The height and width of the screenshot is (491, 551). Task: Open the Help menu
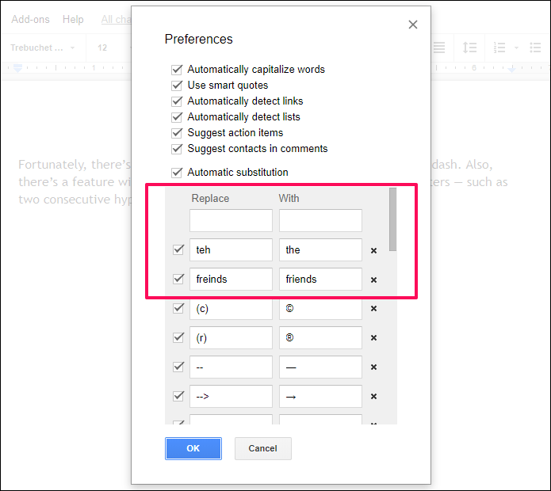[73, 19]
